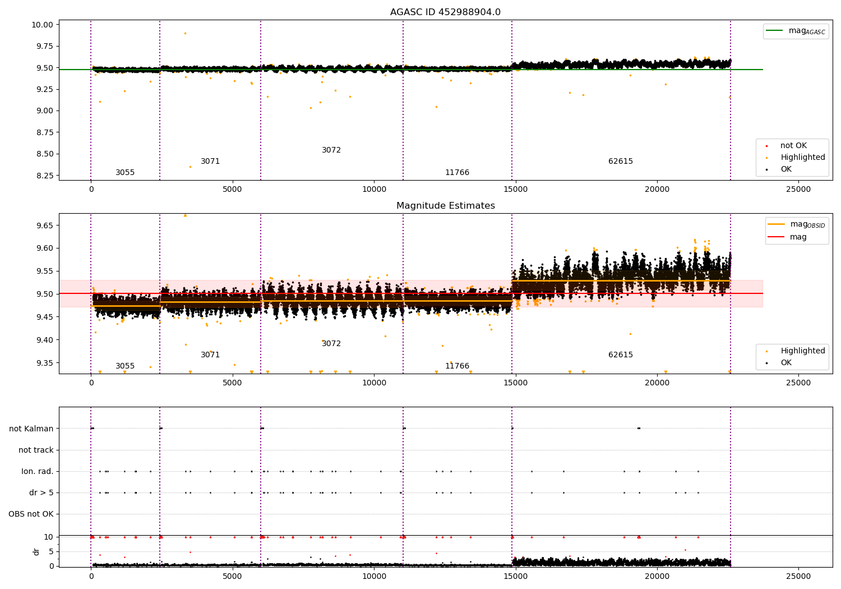841x589 pixels.
Task: Click 3055 label in Magnitude Estimates plot
Action: 125,366
